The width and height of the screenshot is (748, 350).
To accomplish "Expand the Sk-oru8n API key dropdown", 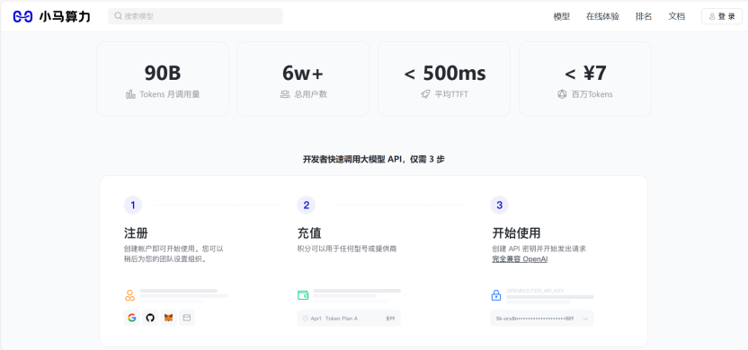I will point(542,318).
